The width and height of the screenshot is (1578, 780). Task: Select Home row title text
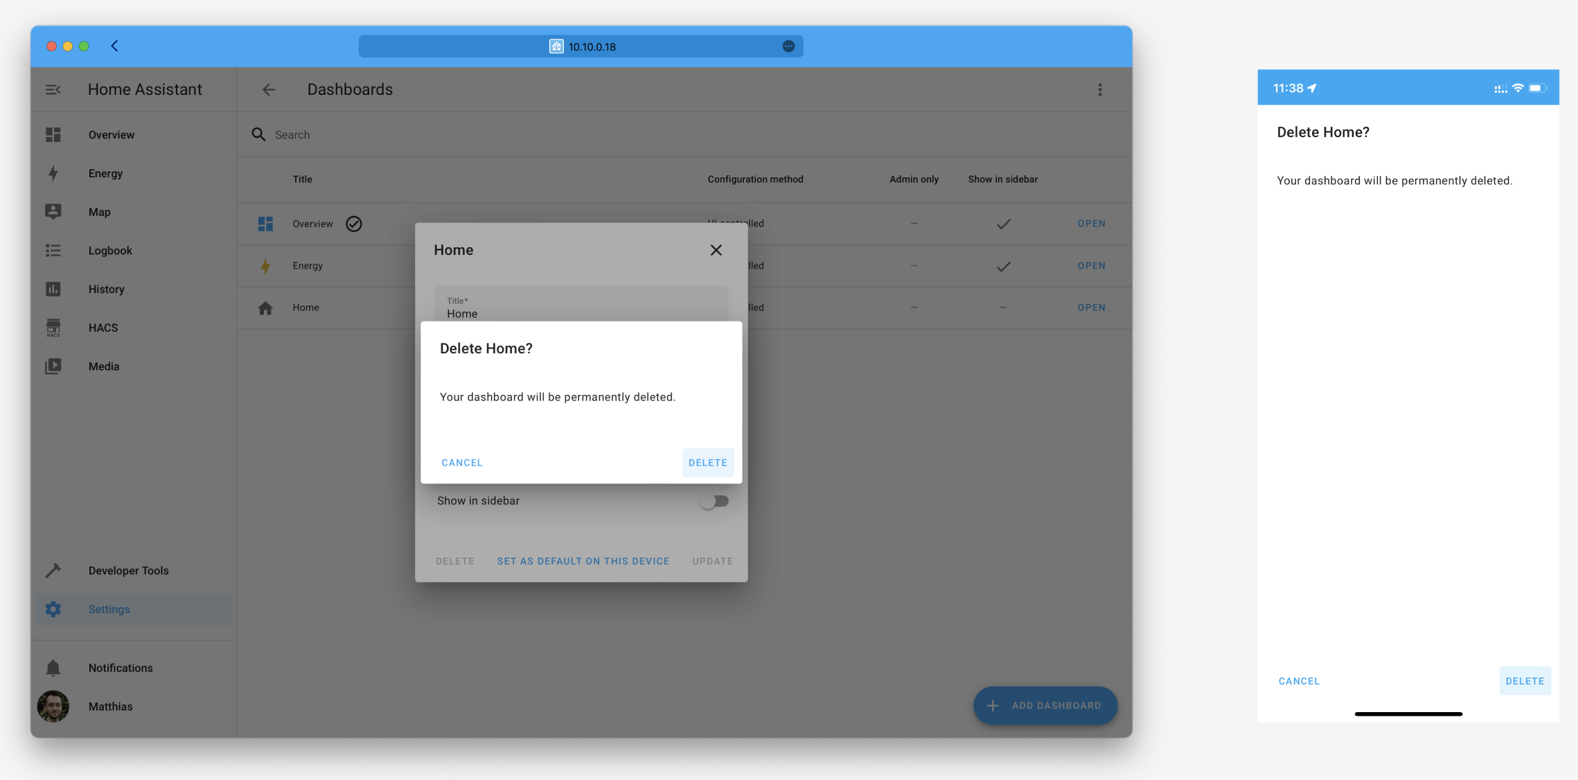coord(305,308)
